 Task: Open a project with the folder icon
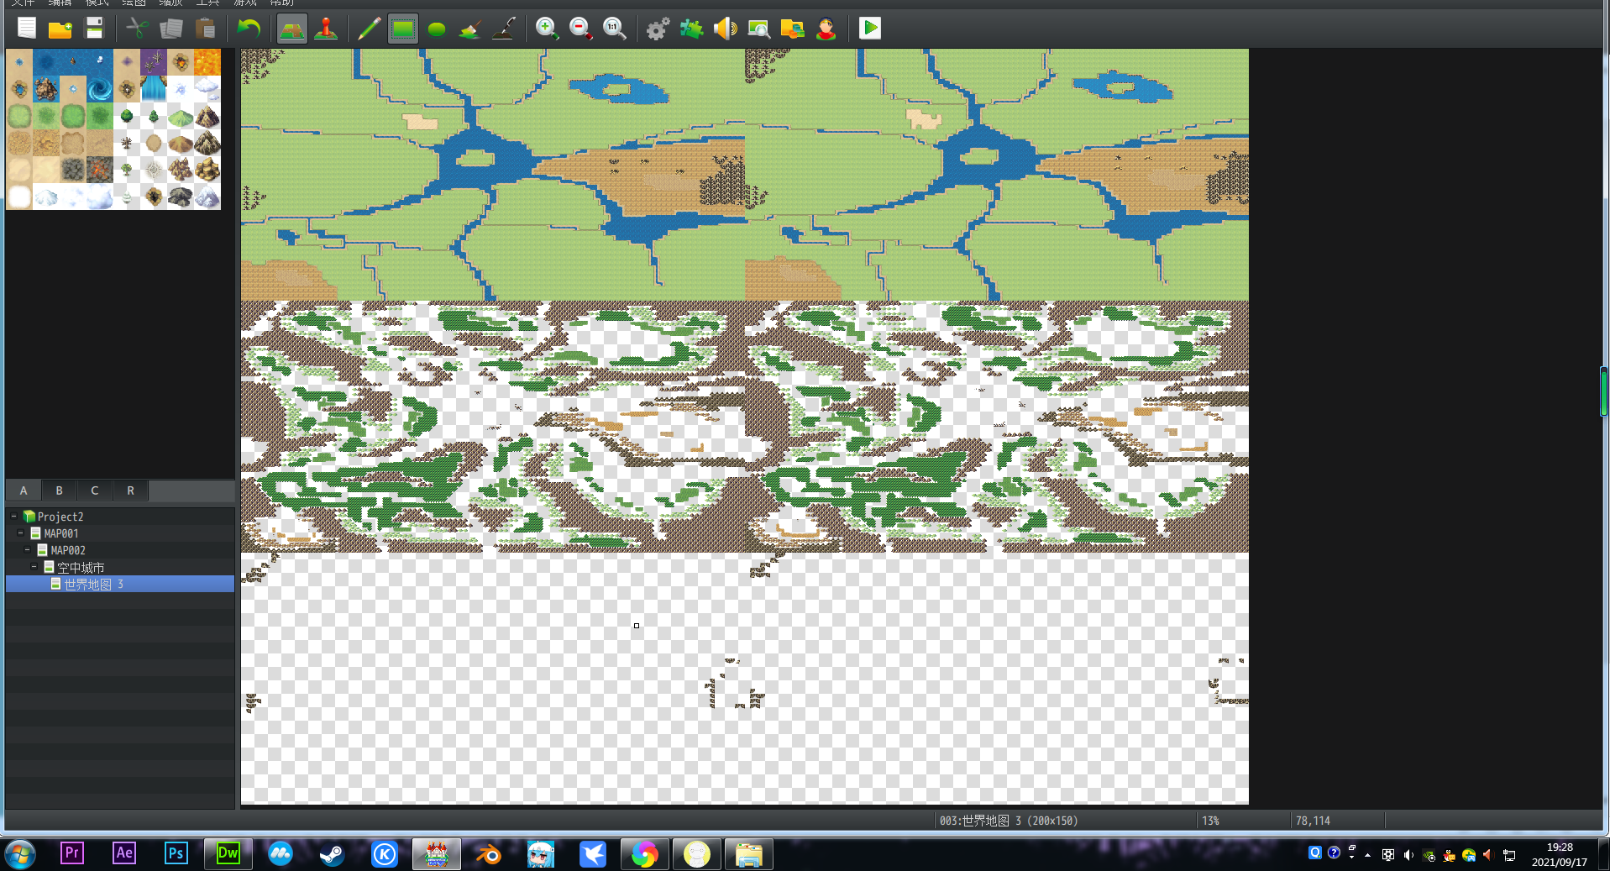tap(60, 29)
